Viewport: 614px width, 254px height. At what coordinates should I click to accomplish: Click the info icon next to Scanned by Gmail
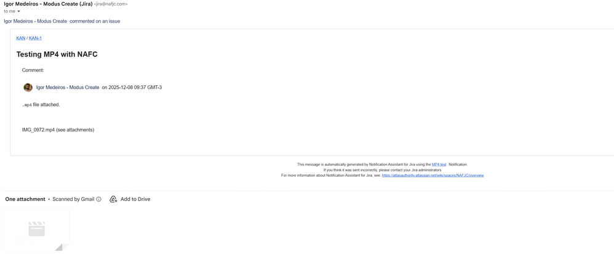(98, 199)
